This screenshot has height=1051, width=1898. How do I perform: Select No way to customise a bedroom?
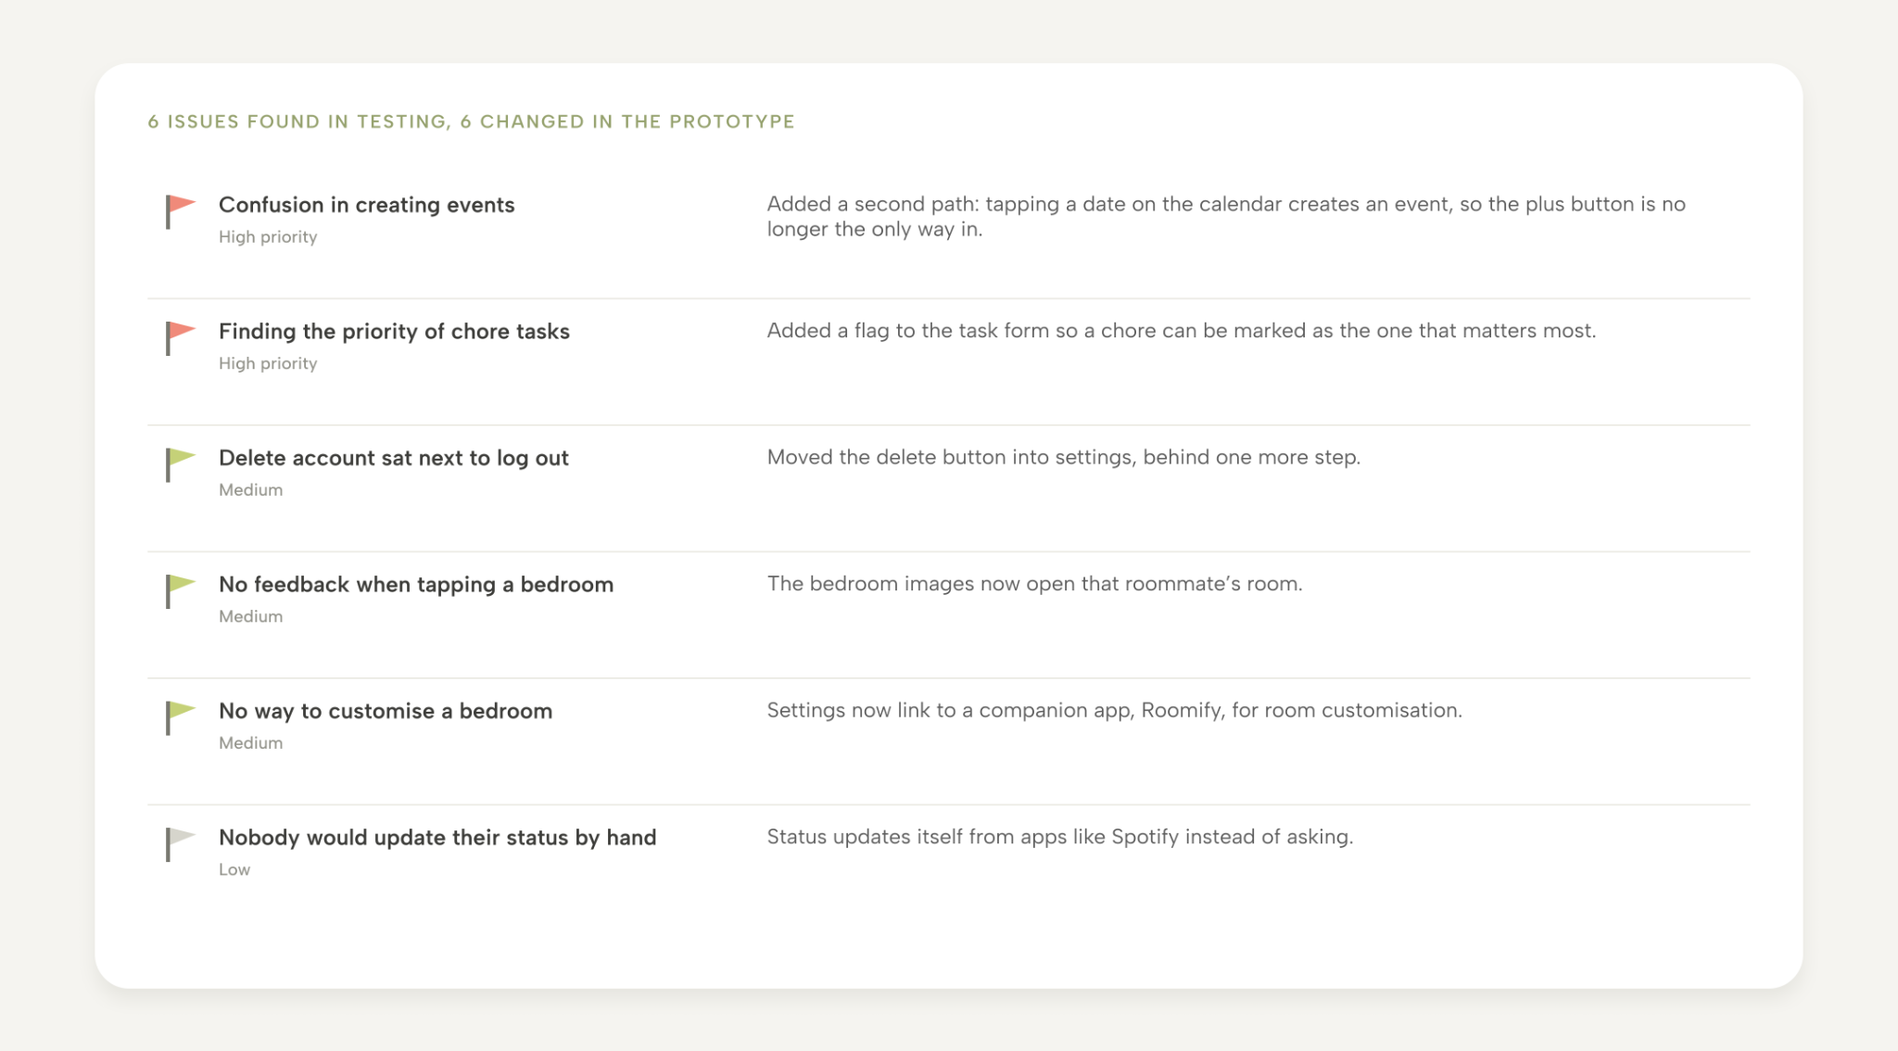(x=386, y=711)
